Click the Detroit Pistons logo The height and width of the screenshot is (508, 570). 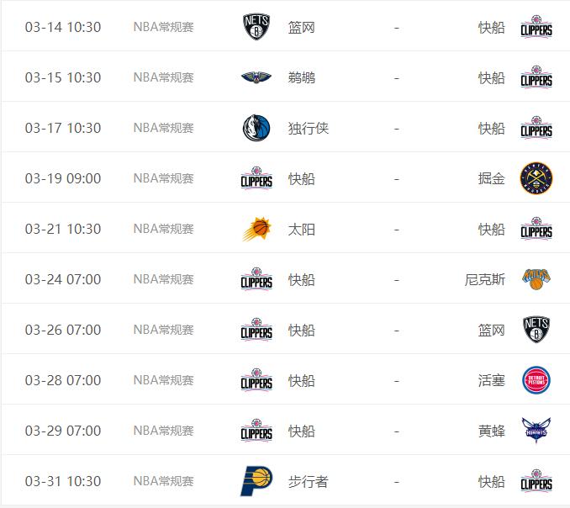point(536,380)
